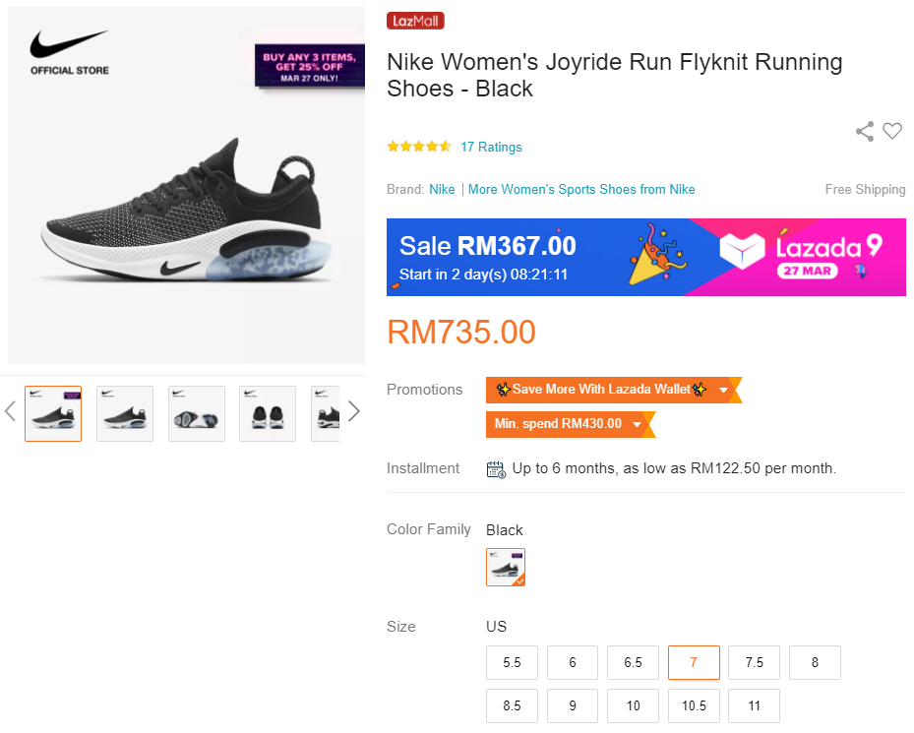Viewport: 914px width, 733px height.
Task: Click the star rating icons
Action: 419,147
